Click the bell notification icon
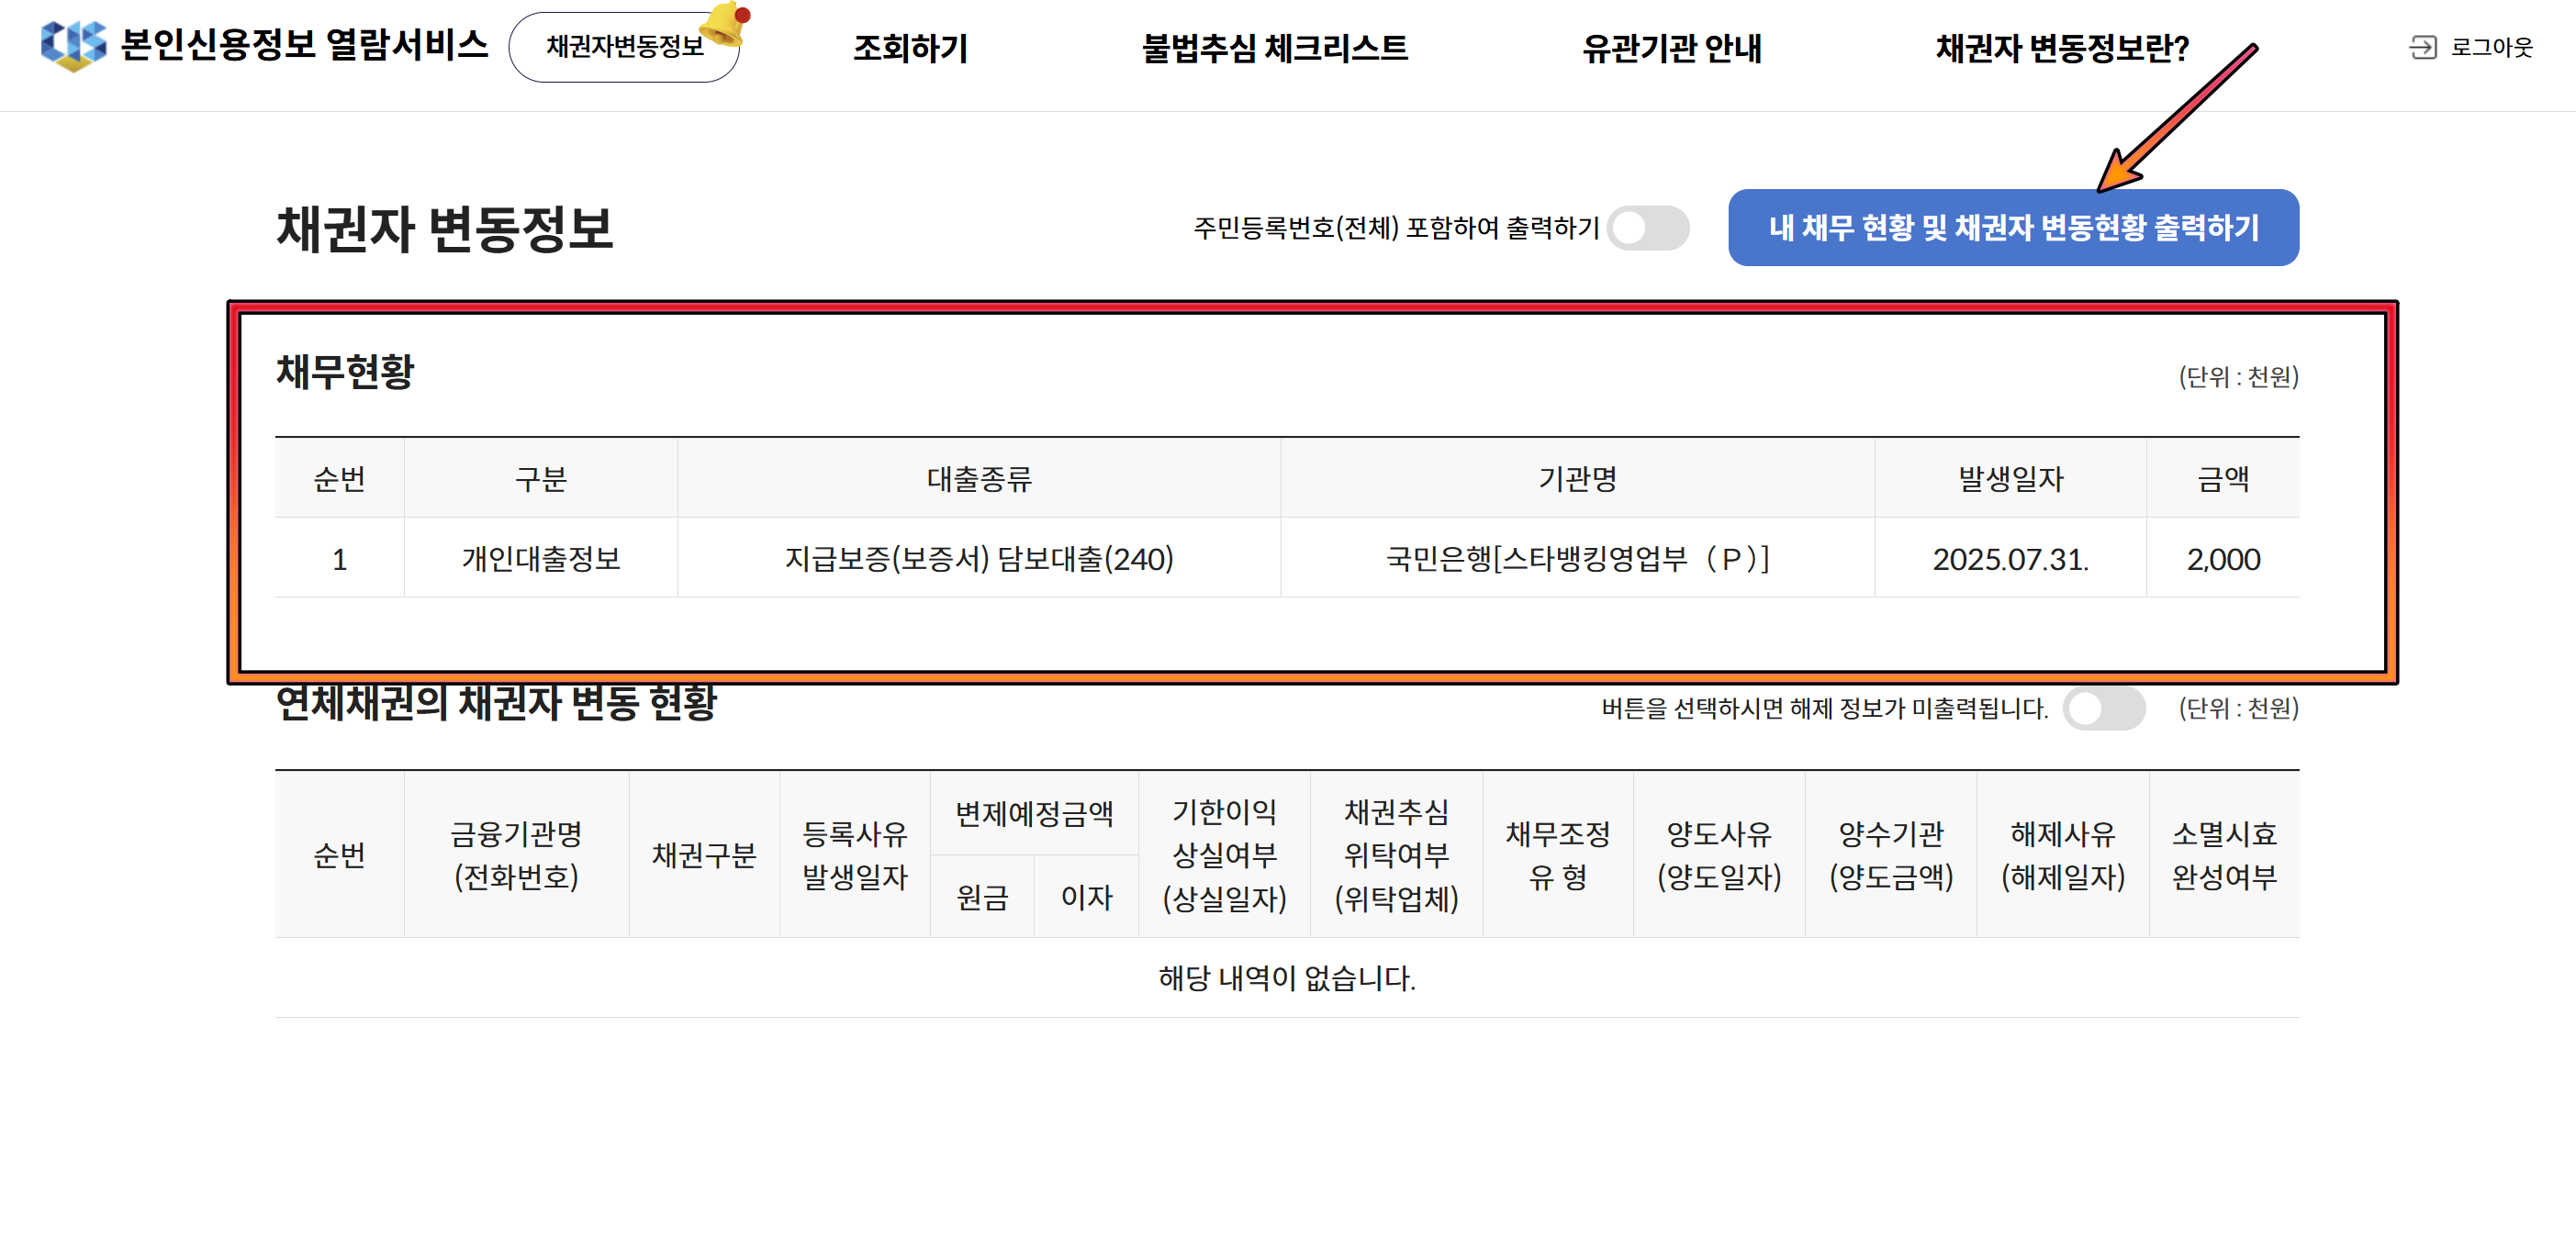Image resolution: width=2576 pixels, height=1239 pixels. [x=726, y=25]
